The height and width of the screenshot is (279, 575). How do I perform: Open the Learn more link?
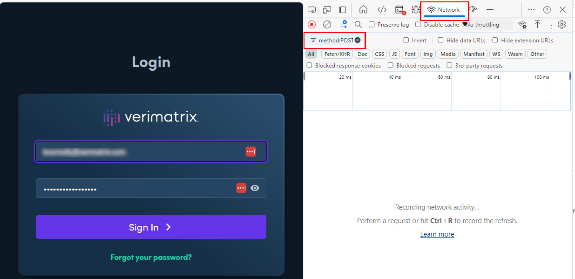(437, 234)
